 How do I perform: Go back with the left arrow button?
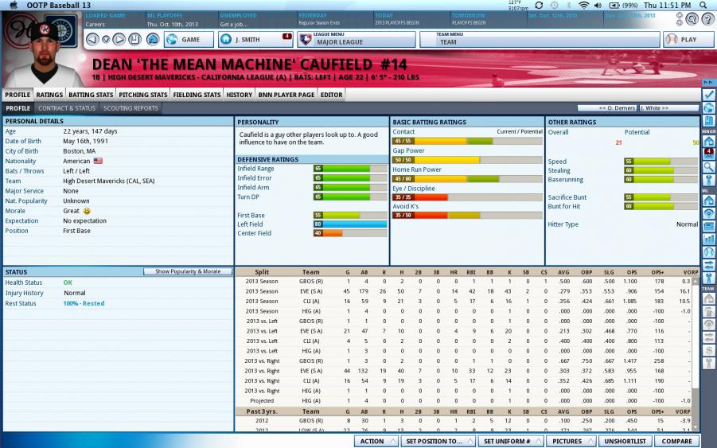[x=92, y=39]
